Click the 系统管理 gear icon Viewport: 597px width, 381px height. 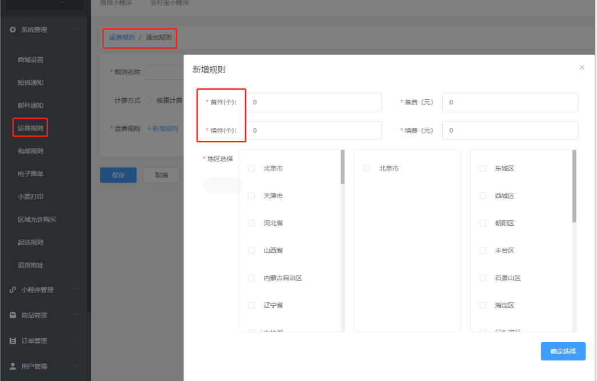(x=13, y=30)
